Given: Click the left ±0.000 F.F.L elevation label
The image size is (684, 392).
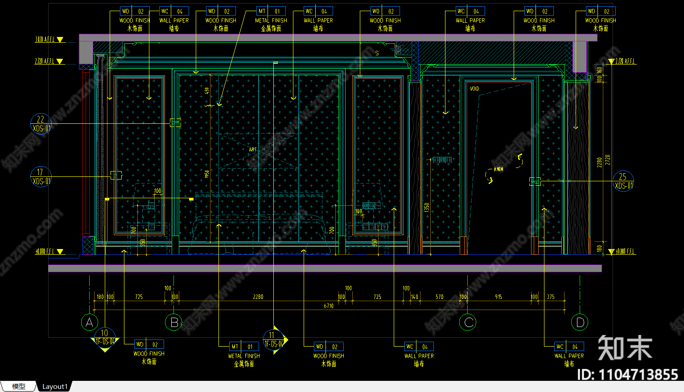Looking at the screenshot, I should (x=45, y=252).
